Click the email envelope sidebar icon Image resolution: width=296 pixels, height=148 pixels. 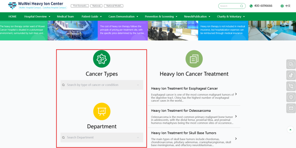coord(291,108)
